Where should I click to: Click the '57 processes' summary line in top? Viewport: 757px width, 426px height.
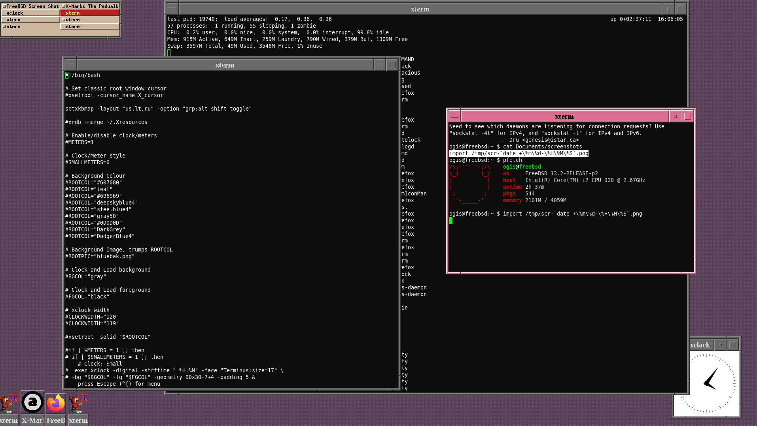[242, 26]
